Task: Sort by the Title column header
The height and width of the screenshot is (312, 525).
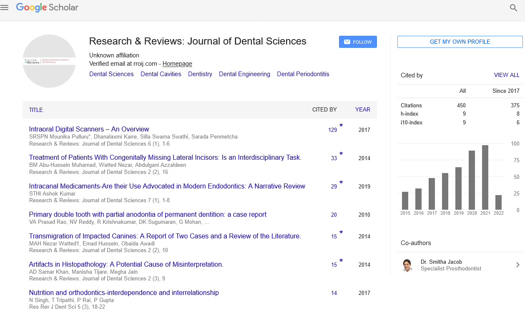Action: 36,110
